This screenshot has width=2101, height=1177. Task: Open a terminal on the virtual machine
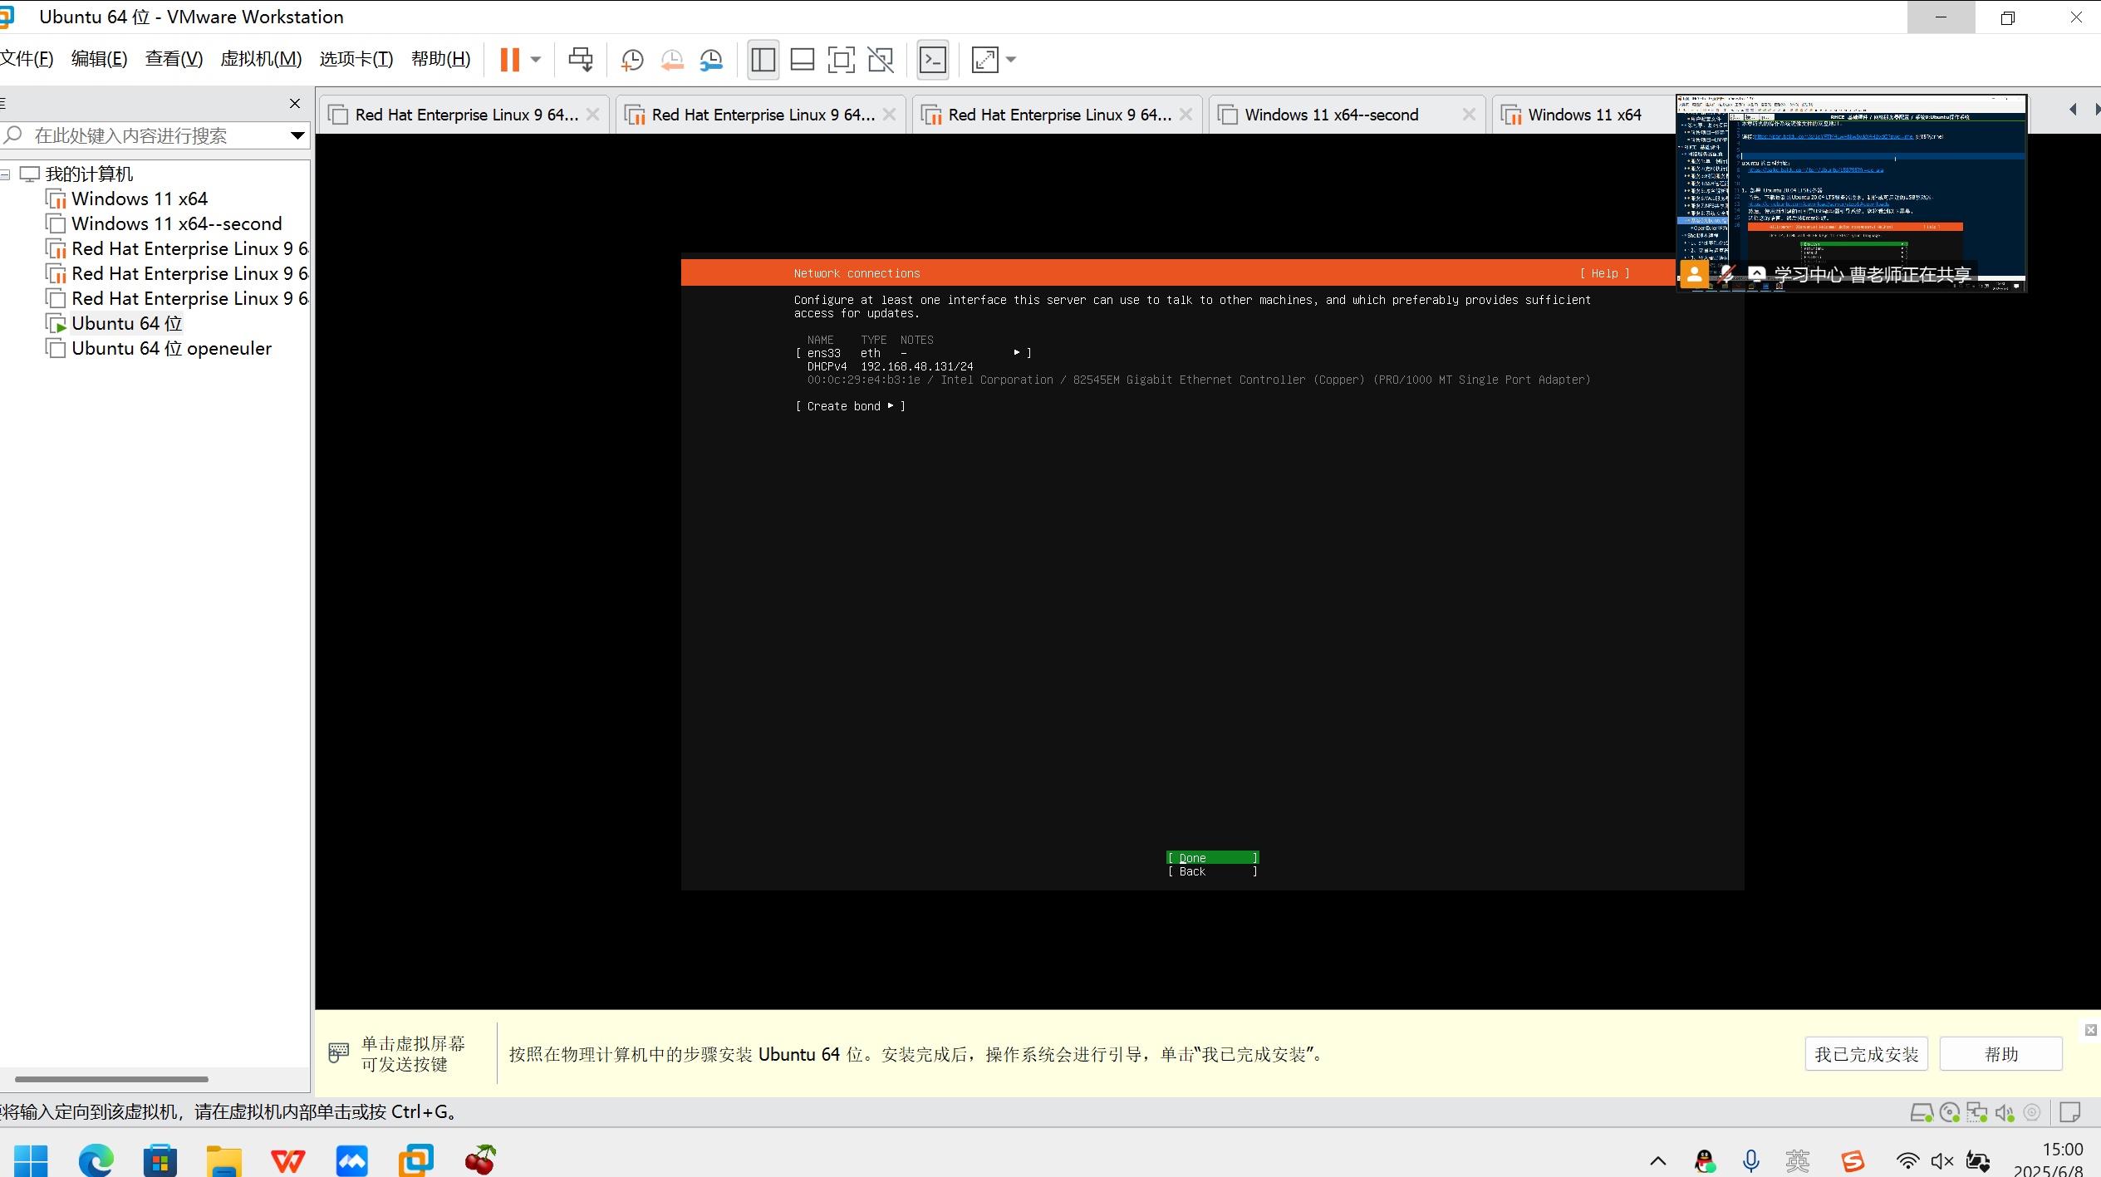click(x=933, y=59)
